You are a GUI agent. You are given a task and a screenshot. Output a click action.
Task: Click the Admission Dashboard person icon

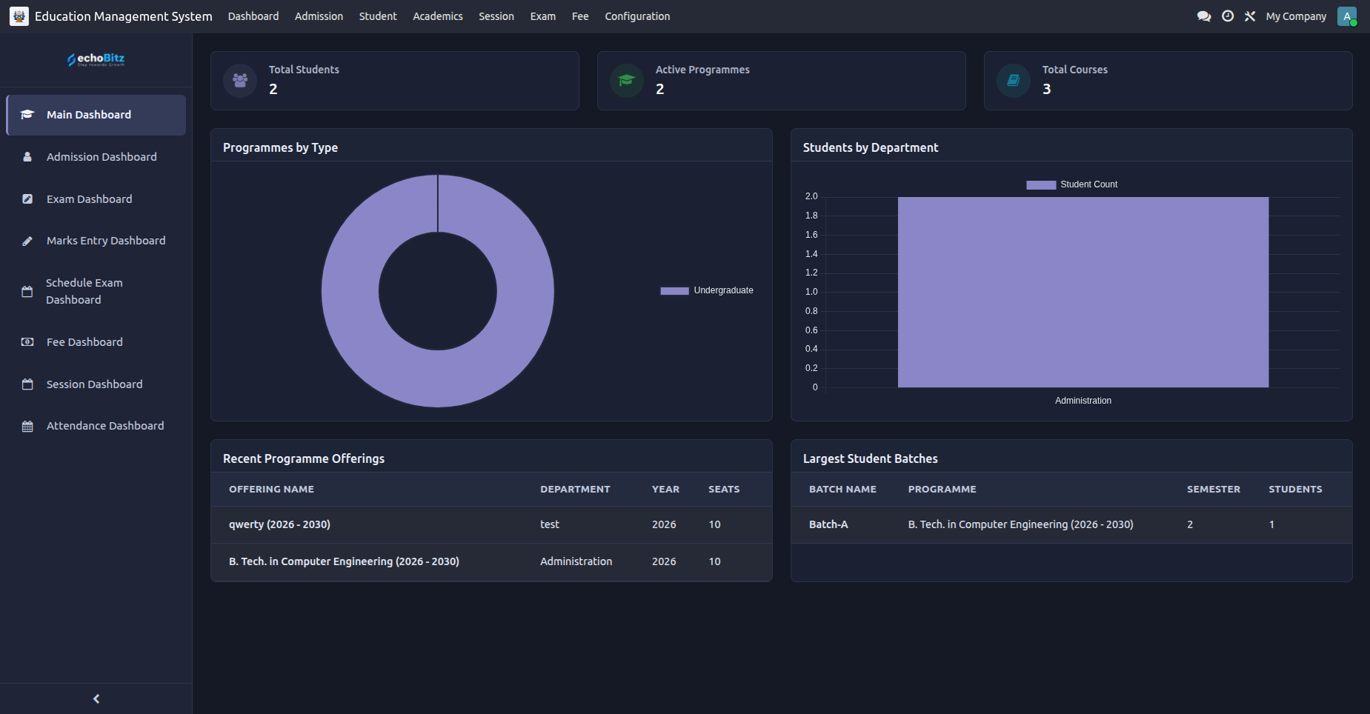coord(27,157)
